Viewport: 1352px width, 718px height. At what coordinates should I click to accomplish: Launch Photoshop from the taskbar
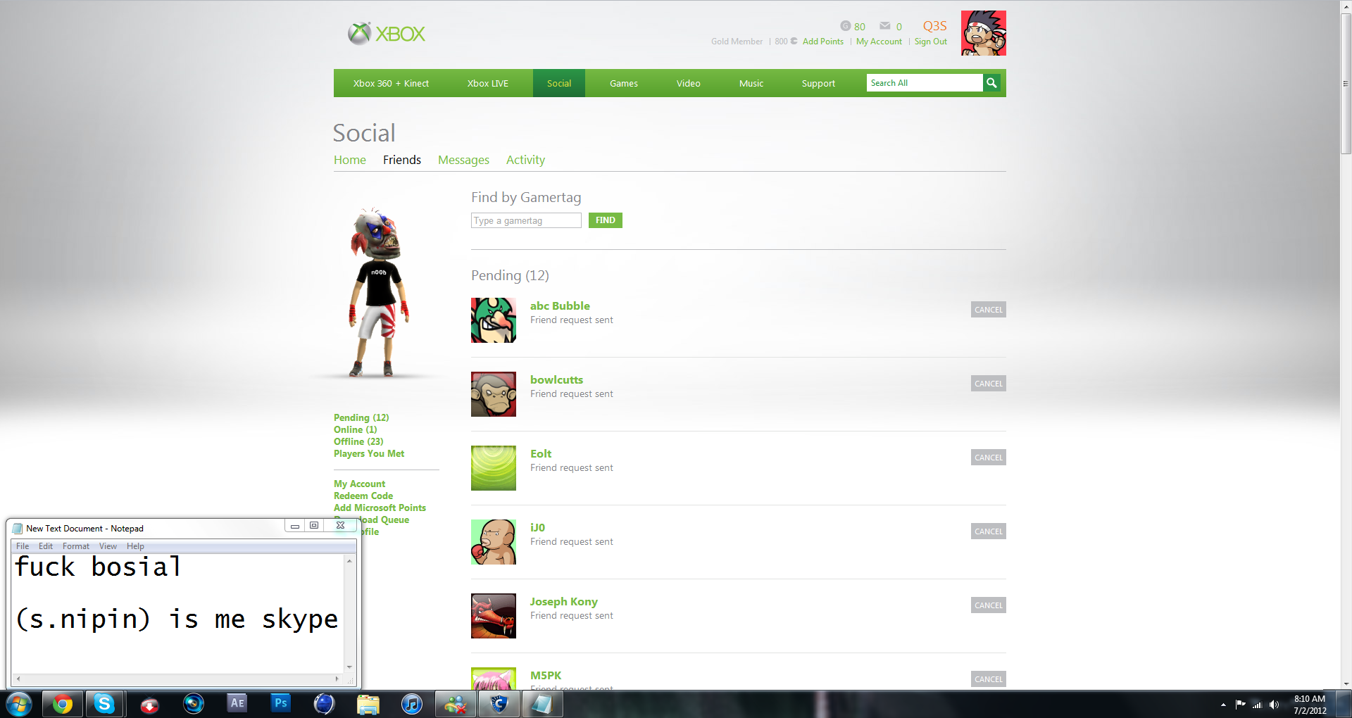click(x=281, y=703)
